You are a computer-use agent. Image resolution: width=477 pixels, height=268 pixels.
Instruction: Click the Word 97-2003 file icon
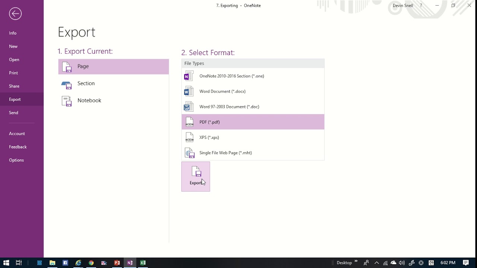(x=189, y=107)
